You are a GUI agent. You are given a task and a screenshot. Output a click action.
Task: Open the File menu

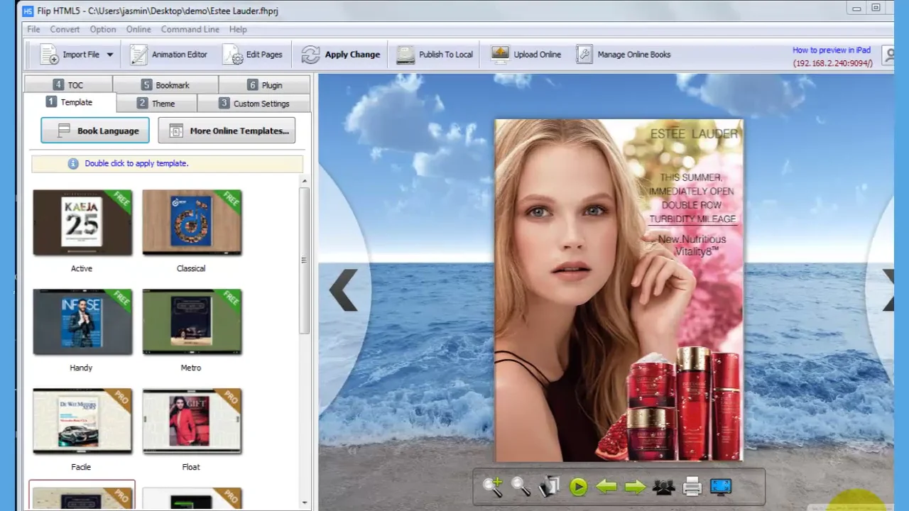(33, 29)
